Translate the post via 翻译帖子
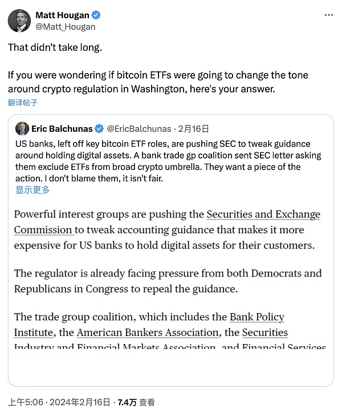Screen dimensions: 342x413 (23, 102)
